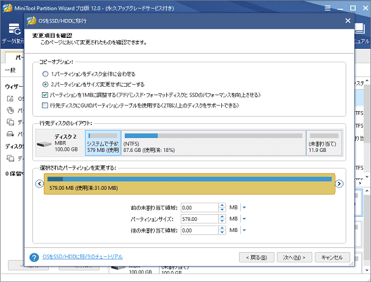Open unit dropdown for unallocated space after

(244, 230)
